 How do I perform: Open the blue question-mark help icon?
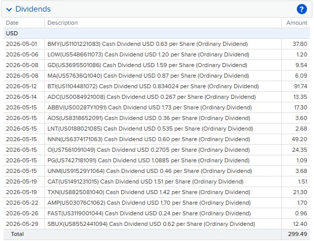[301, 9]
